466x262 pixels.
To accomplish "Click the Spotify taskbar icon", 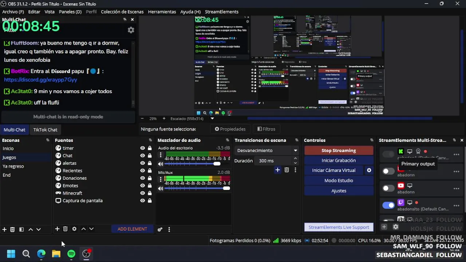I will click(71, 254).
